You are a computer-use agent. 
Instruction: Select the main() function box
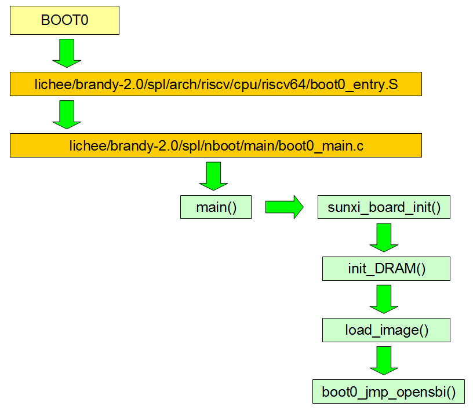pos(216,207)
